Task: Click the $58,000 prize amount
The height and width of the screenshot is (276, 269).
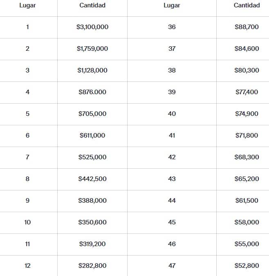Action: coord(247,222)
